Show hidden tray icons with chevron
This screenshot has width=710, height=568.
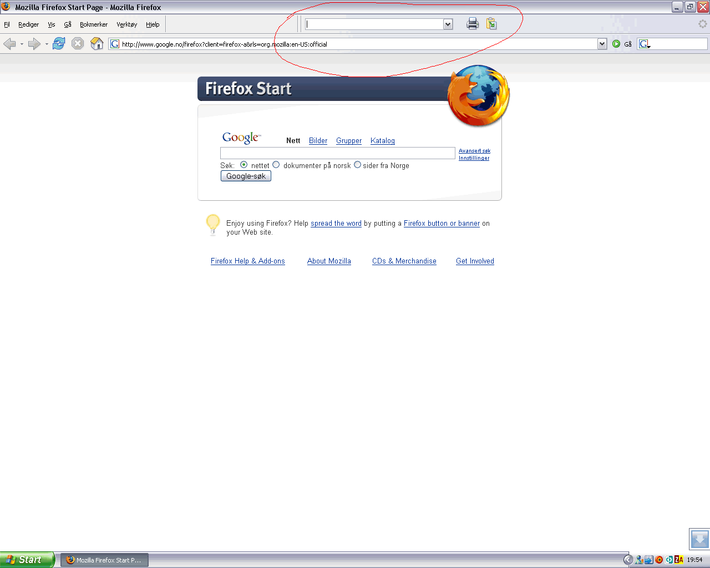click(628, 560)
